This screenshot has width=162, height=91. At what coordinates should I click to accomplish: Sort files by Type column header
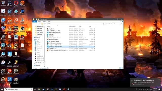click(80, 27)
